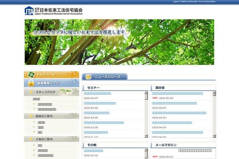Viewport: 239px width, 159px height.
Task: Click the yellow flower icon beside 入会のご案内
Action: click(x=31, y=139)
